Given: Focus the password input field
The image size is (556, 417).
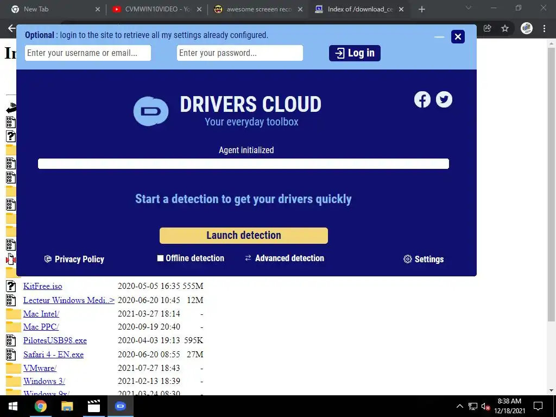Looking at the screenshot, I should [x=239, y=53].
